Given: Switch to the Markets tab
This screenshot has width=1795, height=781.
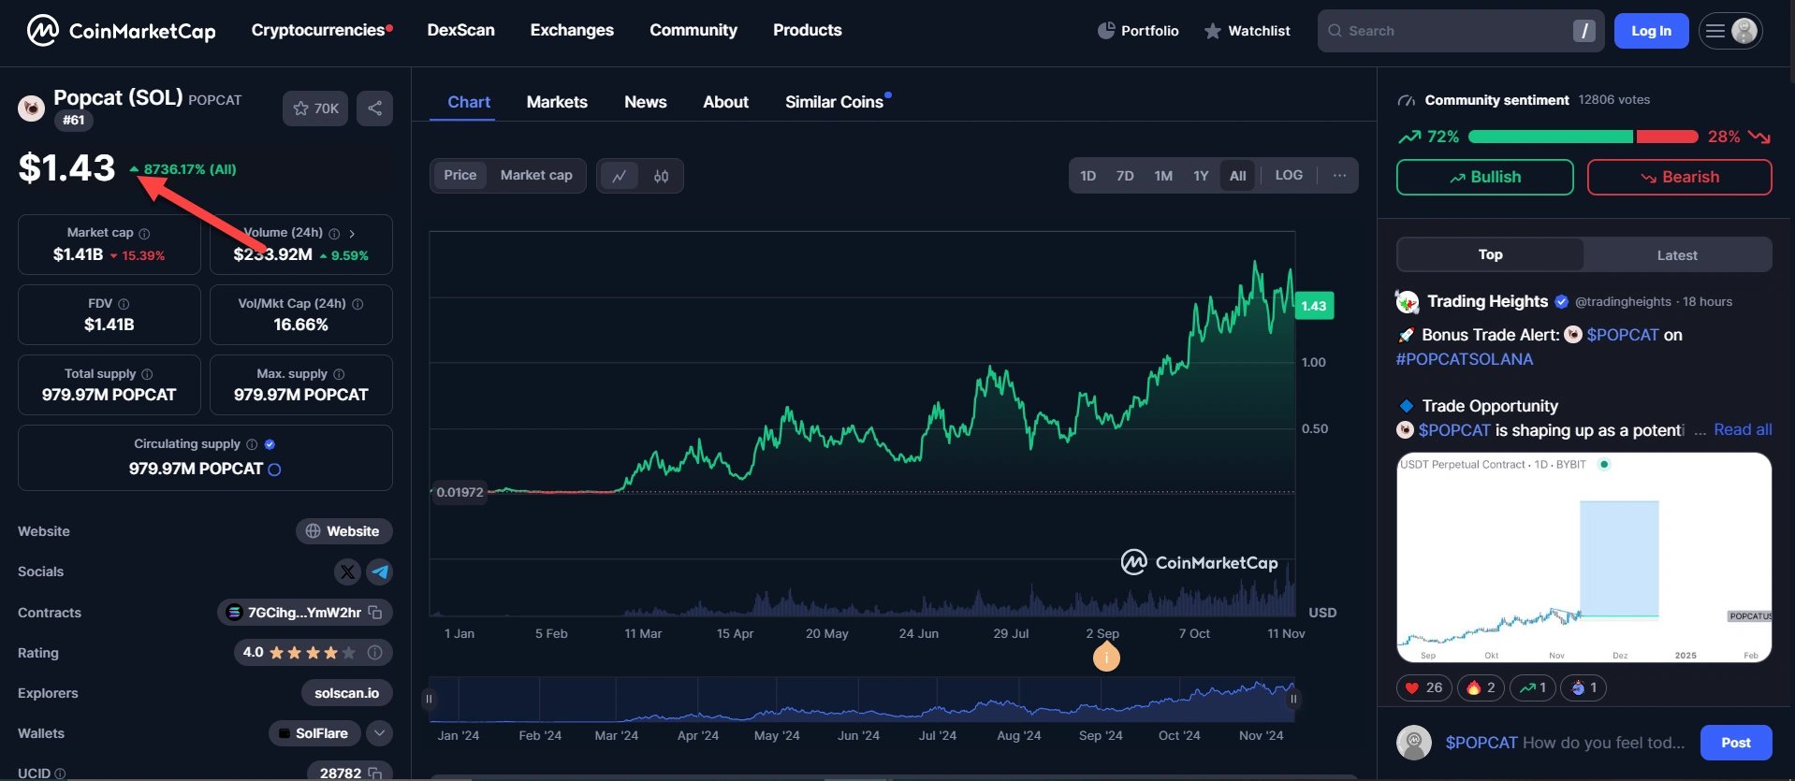Looking at the screenshot, I should coord(557,102).
